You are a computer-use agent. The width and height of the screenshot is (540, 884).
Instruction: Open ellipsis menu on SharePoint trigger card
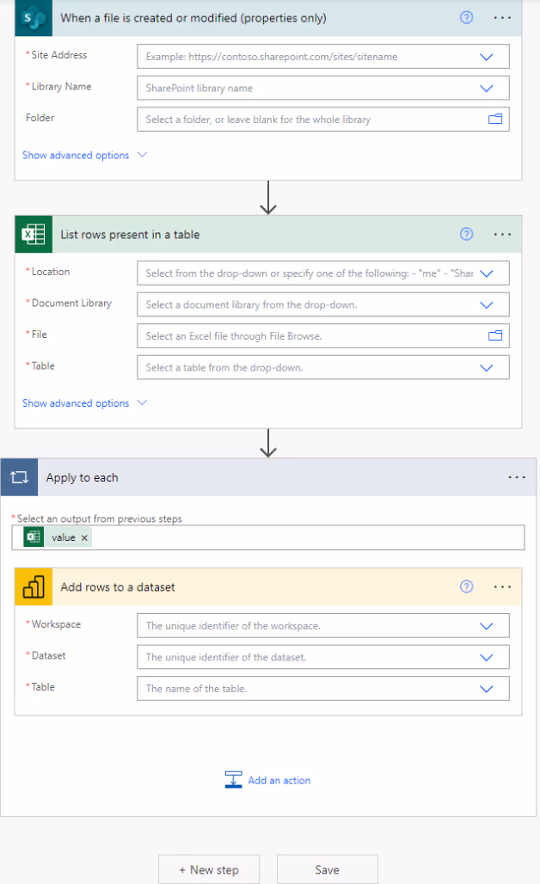tap(502, 18)
